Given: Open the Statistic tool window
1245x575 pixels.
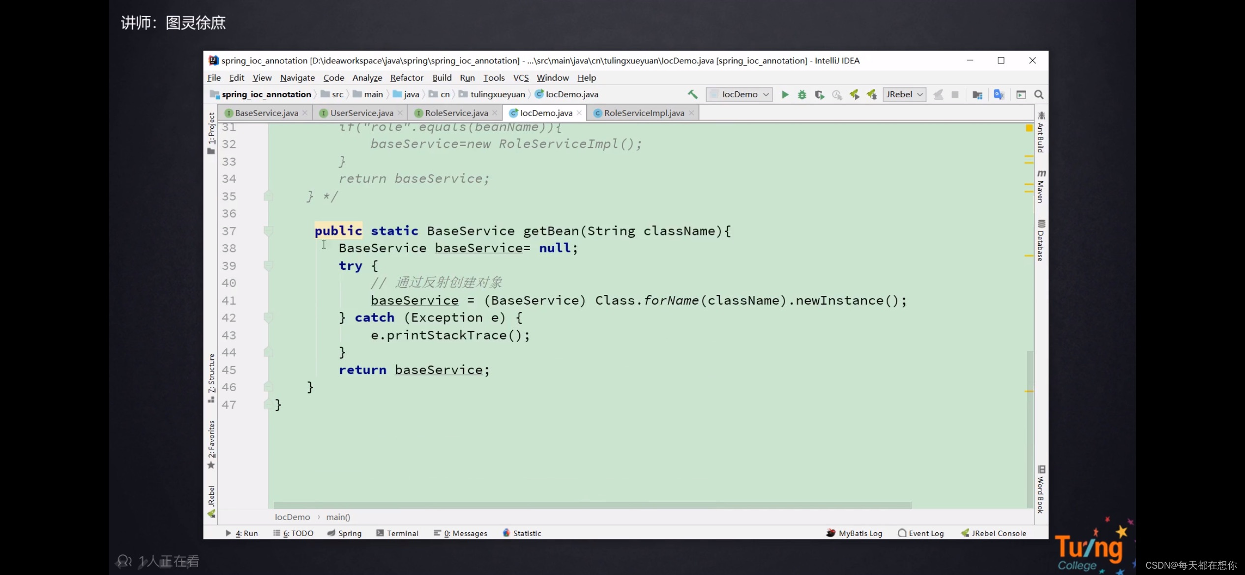Looking at the screenshot, I should (x=522, y=533).
